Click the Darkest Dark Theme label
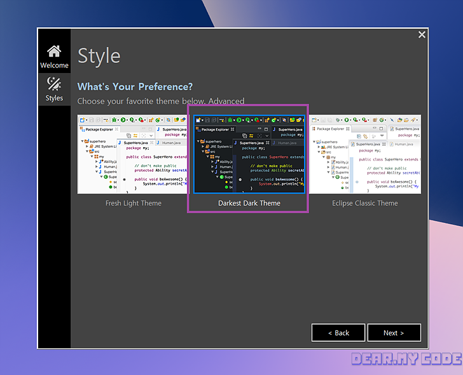The height and width of the screenshot is (375, 463). (x=249, y=203)
